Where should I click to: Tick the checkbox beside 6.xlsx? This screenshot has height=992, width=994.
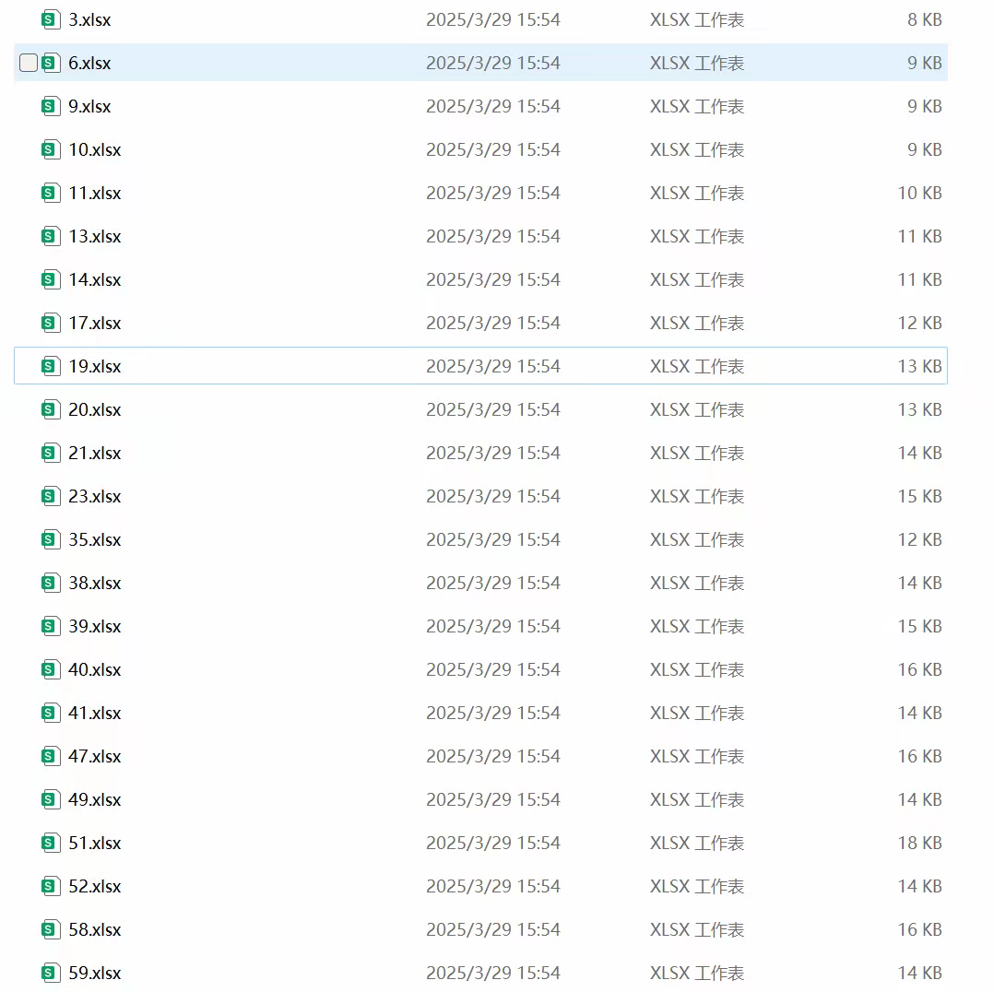(x=29, y=63)
